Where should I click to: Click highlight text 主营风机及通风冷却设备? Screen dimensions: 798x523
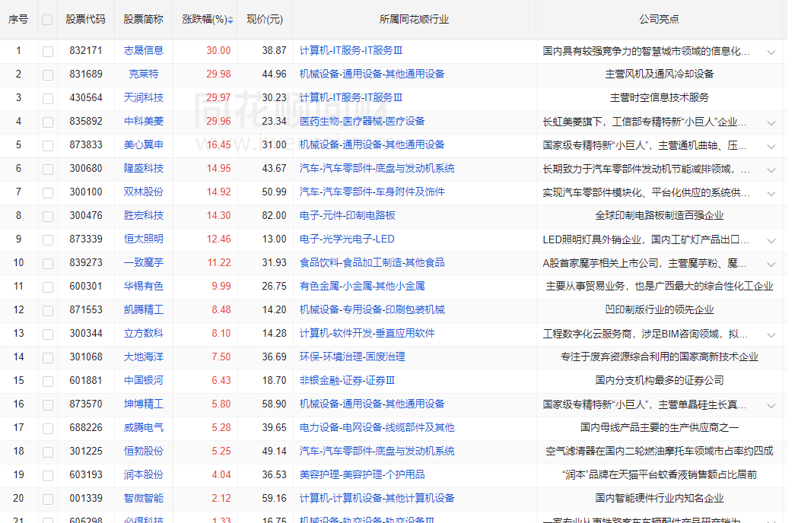pyautogui.click(x=659, y=74)
